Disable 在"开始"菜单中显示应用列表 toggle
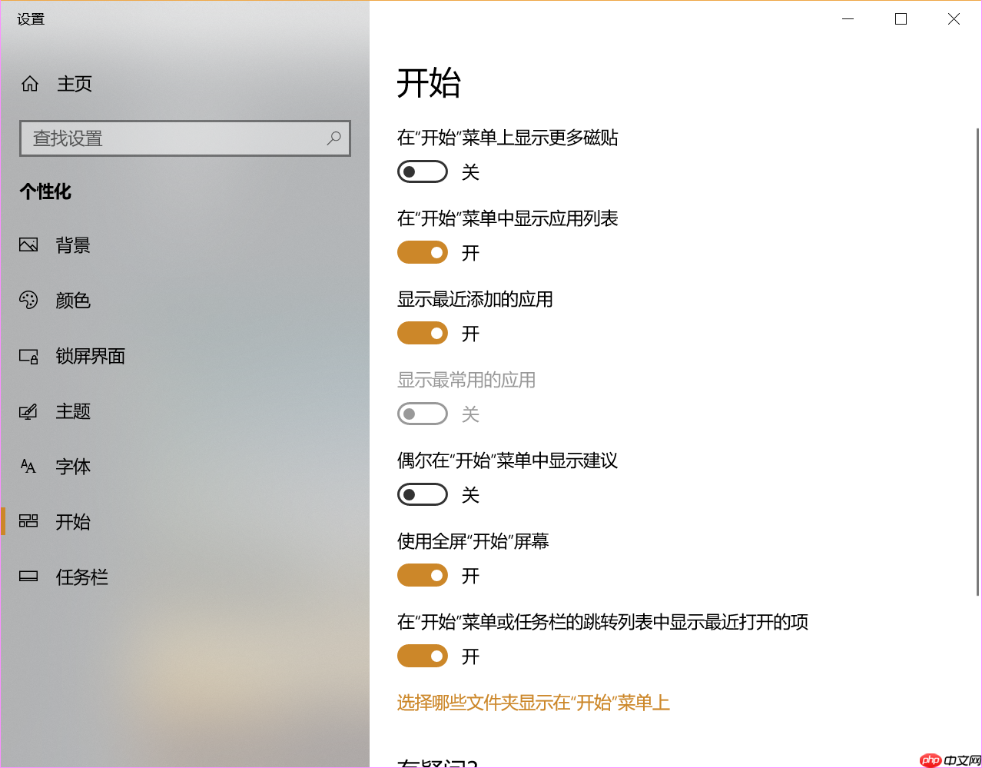This screenshot has width=982, height=768. click(x=423, y=252)
